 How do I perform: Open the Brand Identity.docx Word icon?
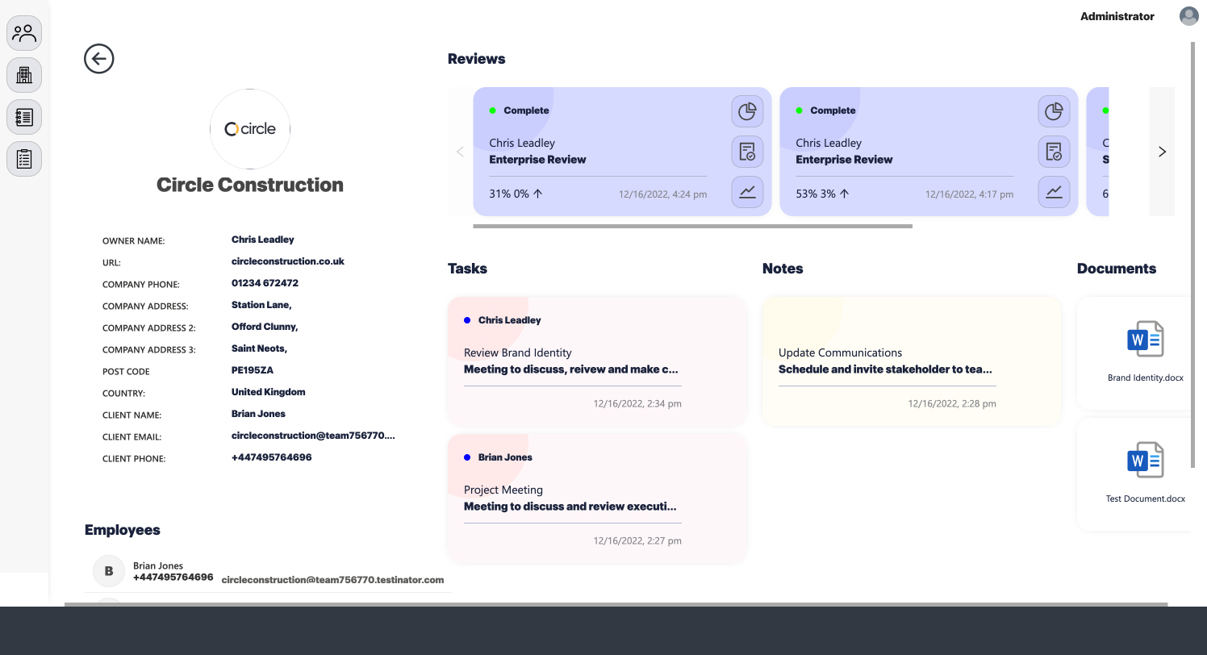click(1145, 339)
